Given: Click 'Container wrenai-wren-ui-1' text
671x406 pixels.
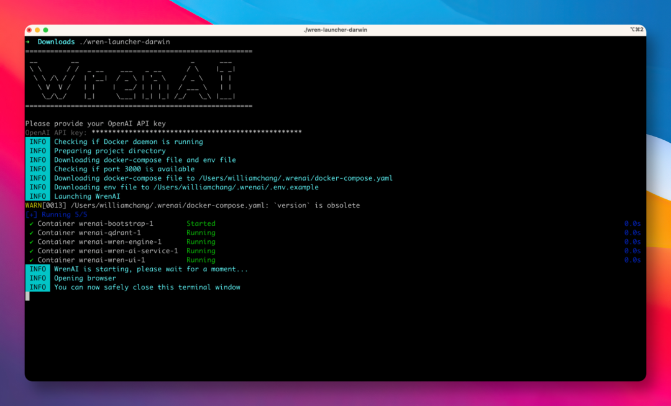Looking at the screenshot, I should pos(91,260).
